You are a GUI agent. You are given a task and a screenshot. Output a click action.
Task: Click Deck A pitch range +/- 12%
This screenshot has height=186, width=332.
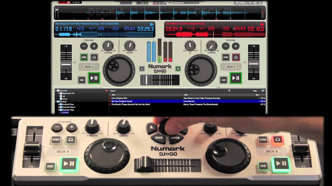(x=96, y=28)
